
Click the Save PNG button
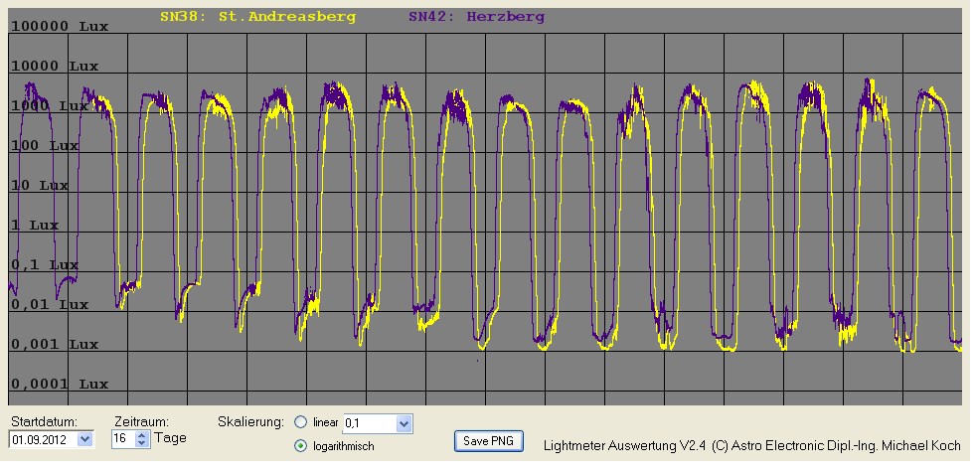coord(489,441)
